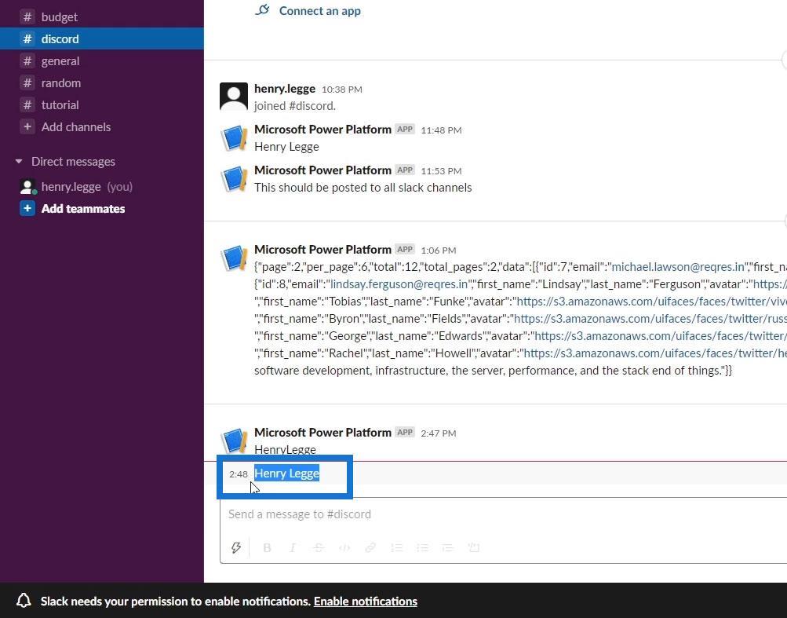
Task: Click Power Platform avatar on 11:53 PM message
Action: [x=234, y=178]
